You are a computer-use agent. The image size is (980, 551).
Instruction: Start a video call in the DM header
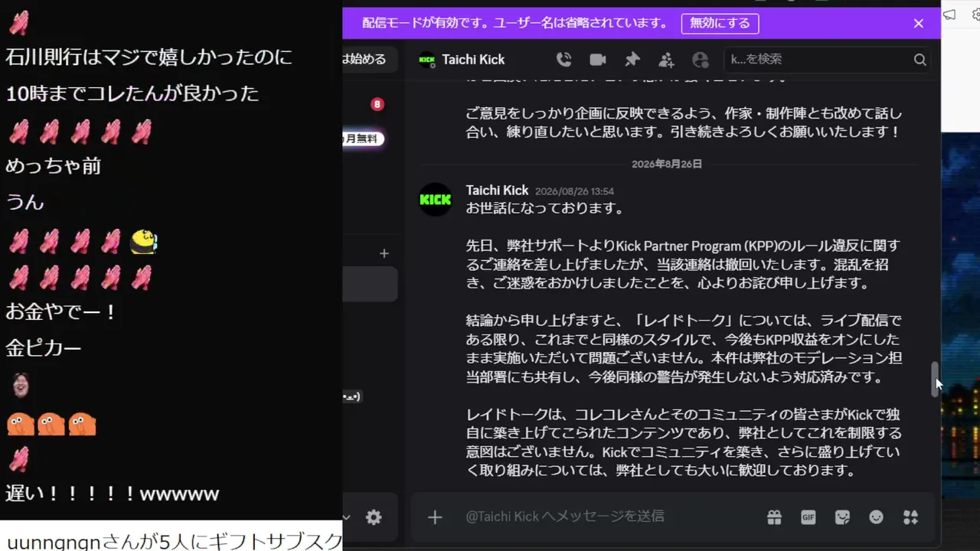pyautogui.click(x=598, y=60)
